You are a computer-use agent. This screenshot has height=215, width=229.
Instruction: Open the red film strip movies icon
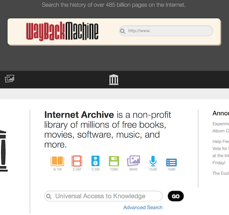click(77, 161)
